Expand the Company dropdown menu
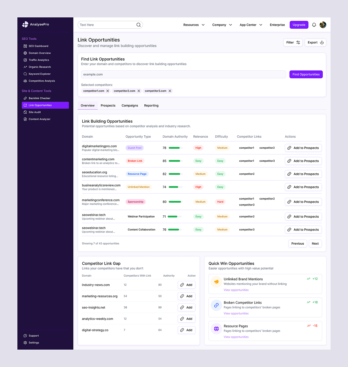The width and height of the screenshot is (348, 367). point(222,25)
